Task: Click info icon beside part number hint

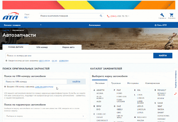Action: point(6,61)
